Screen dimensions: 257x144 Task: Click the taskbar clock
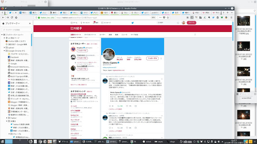(234, 142)
